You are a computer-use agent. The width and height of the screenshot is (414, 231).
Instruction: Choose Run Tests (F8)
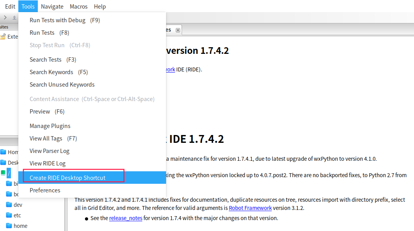pos(92,33)
